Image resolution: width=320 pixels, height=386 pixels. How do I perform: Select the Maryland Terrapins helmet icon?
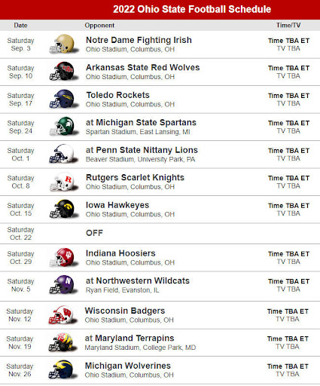point(62,342)
